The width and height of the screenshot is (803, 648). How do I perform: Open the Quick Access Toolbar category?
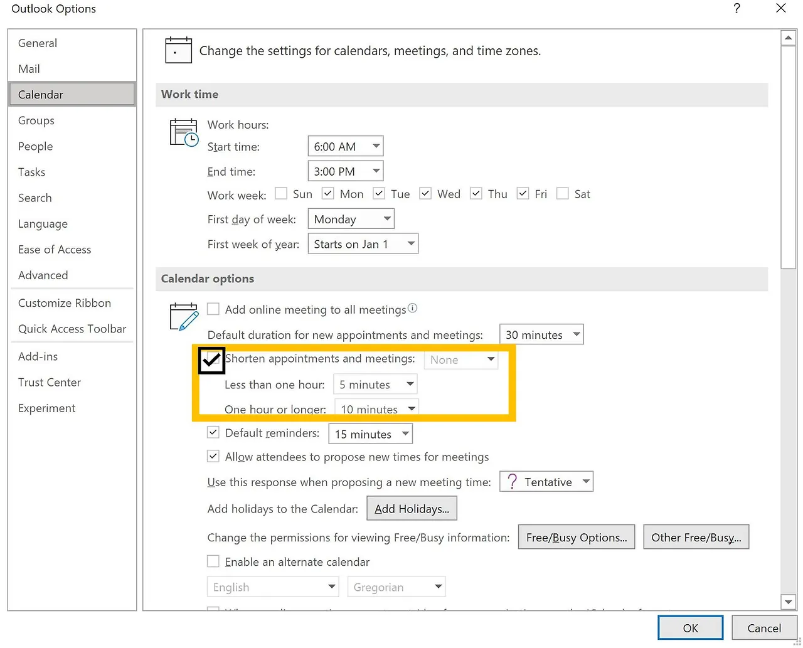[72, 328]
